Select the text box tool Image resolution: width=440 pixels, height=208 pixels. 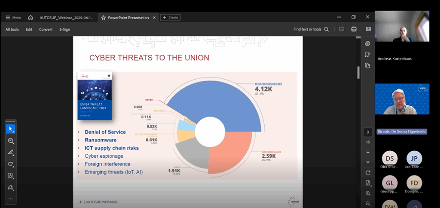pos(11,176)
